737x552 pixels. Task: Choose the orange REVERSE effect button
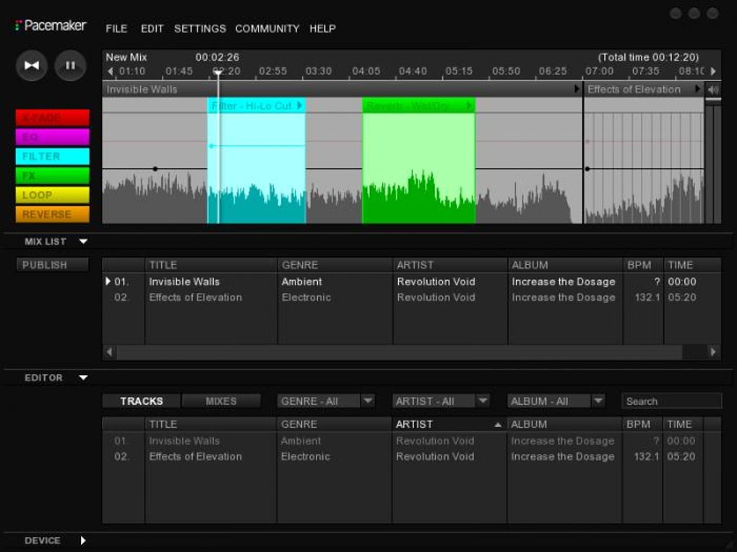(52, 214)
